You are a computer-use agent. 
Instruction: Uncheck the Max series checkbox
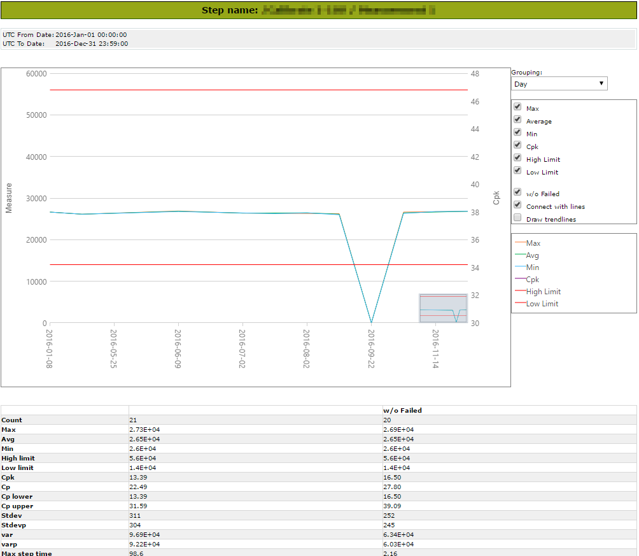coord(517,107)
